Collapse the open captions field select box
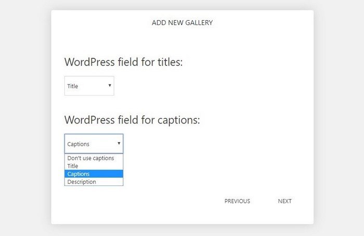 coord(94,144)
